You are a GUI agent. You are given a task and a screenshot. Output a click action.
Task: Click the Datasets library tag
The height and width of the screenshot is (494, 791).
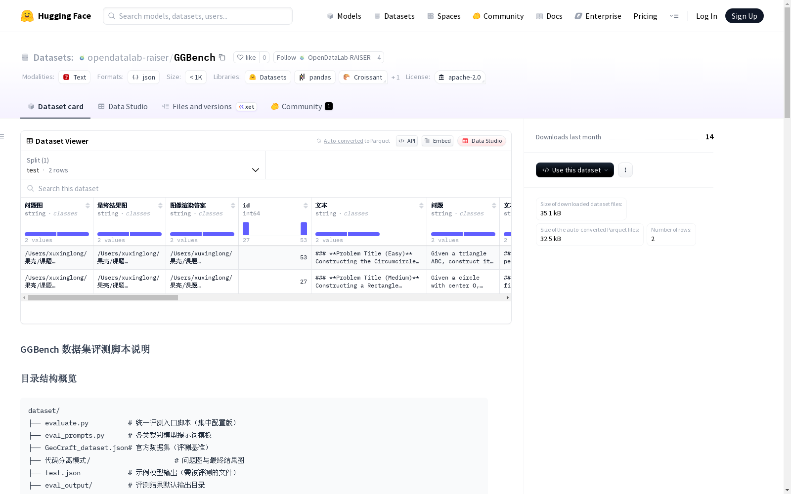tap(268, 77)
